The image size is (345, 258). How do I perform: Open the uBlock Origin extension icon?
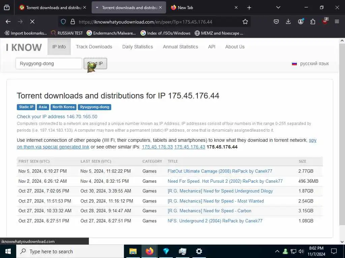pyautogui.click(x=325, y=21)
